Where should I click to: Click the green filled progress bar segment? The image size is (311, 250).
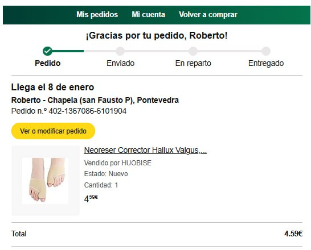pos(68,51)
